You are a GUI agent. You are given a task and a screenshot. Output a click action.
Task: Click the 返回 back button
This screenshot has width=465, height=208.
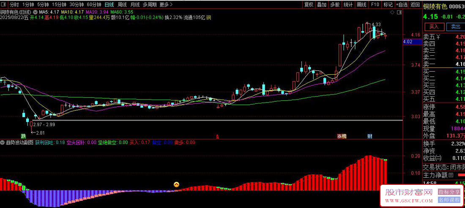(x=414, y=5)
